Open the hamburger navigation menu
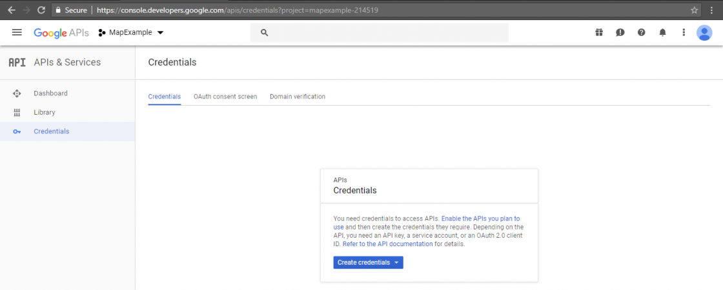723x290 pixels. (x=17, y=33)
